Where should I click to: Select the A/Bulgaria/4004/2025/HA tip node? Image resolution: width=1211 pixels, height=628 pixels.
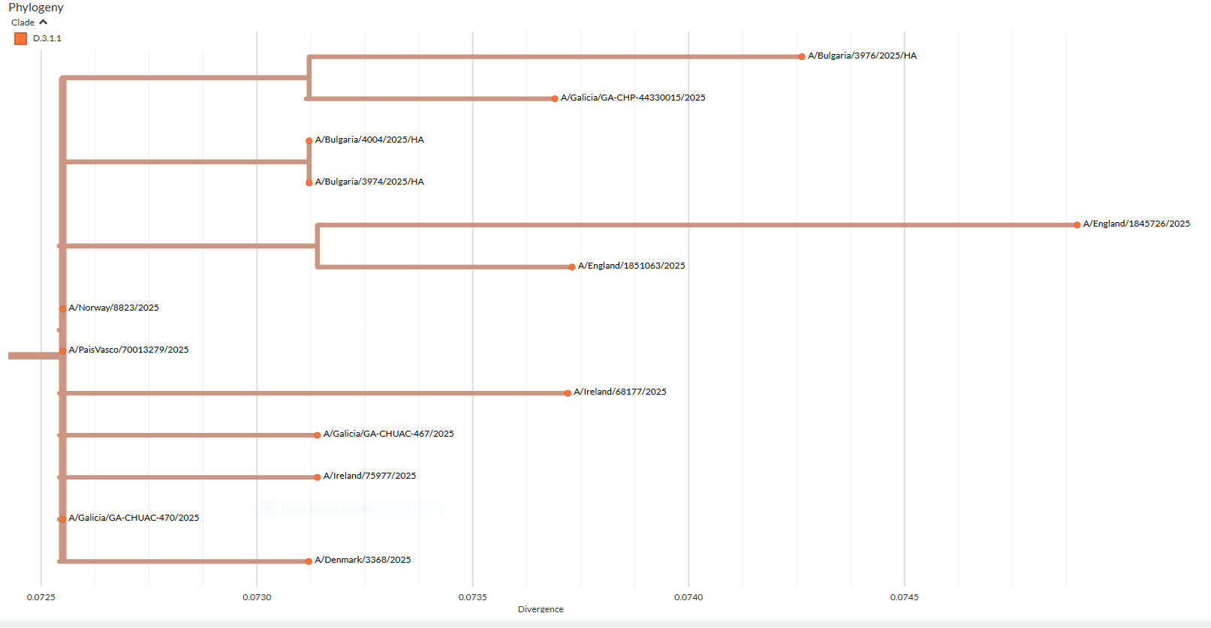pos(309,140)
